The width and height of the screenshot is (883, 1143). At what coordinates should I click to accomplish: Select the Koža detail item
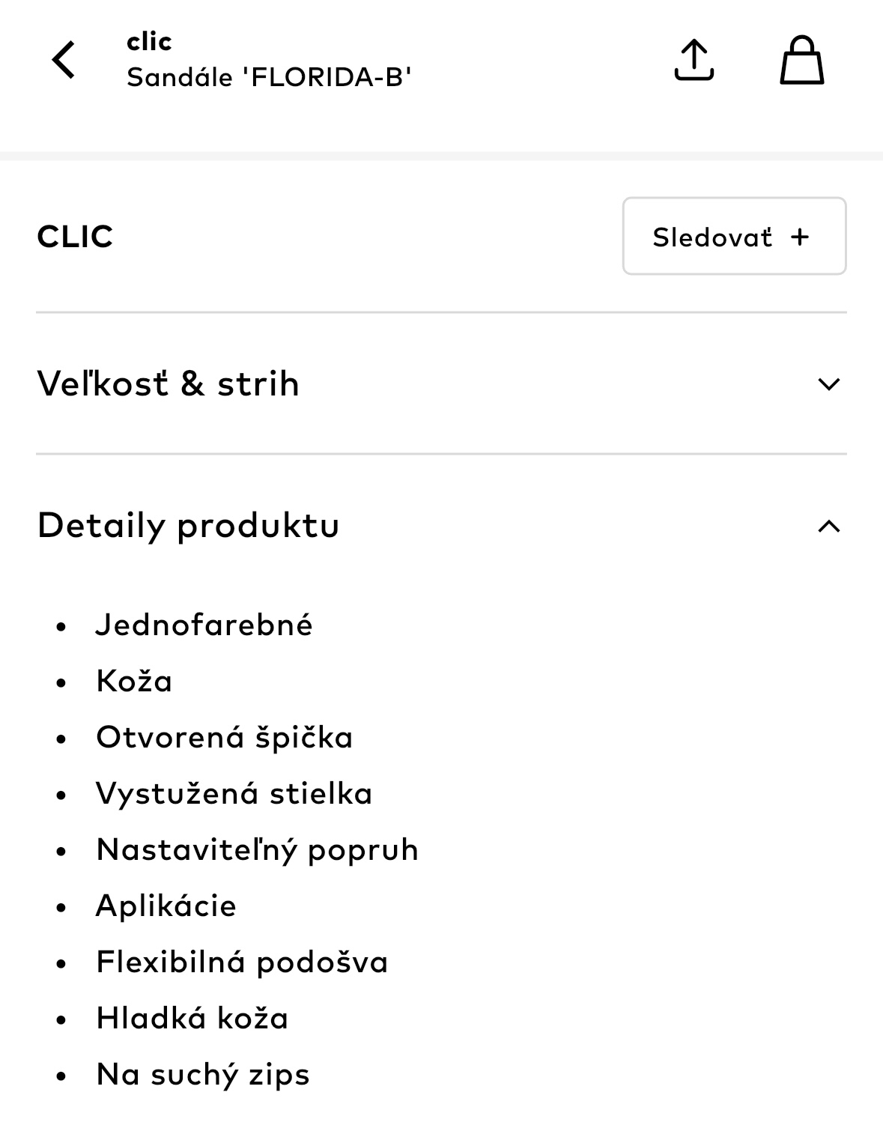(x=134, y=681)
